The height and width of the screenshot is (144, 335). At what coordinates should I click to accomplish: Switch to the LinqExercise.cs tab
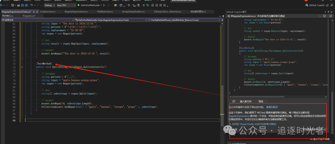(x=47, y=12)
